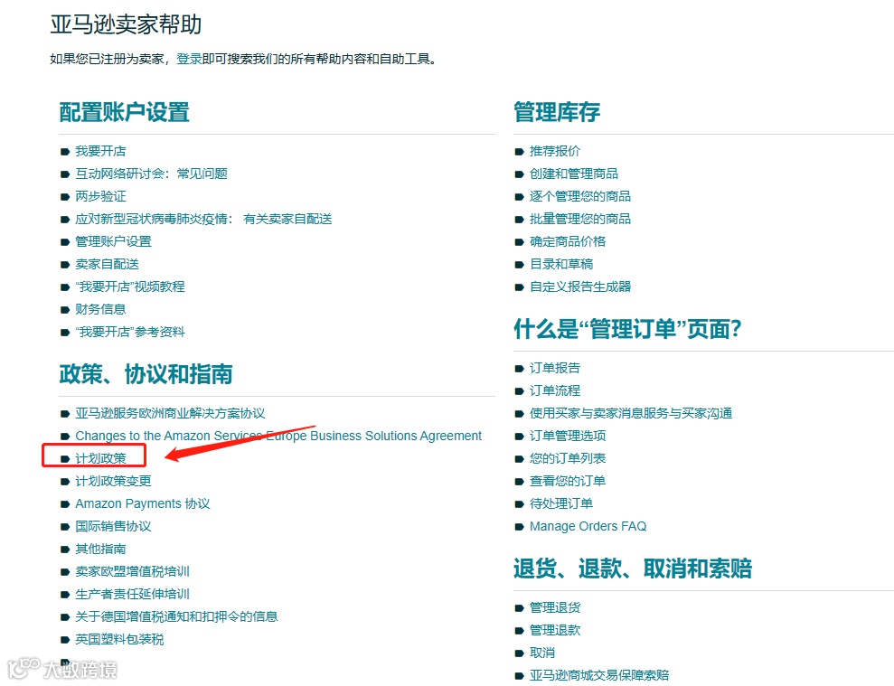Open Amazon Payments 协议 link

[x=143, y=503]
